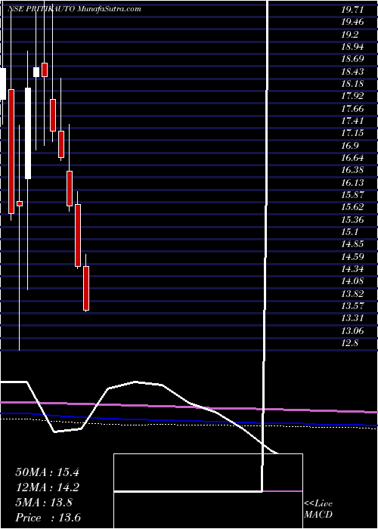Click the 17.41 price axis label
Image resolution: width=378 pixels, height=529 pixels.
tap(352, 121)
